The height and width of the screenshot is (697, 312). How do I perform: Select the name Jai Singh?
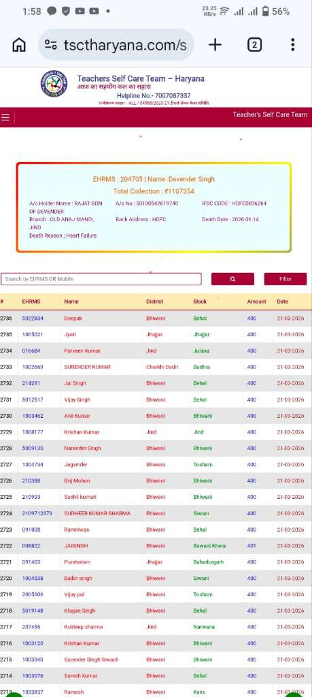pos(75,383)
